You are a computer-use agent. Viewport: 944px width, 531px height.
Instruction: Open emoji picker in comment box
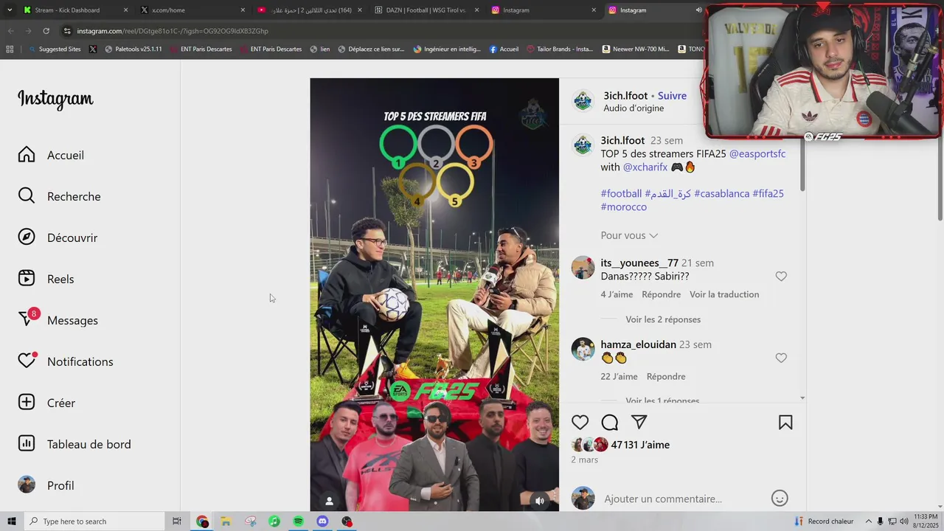point(780,499)
